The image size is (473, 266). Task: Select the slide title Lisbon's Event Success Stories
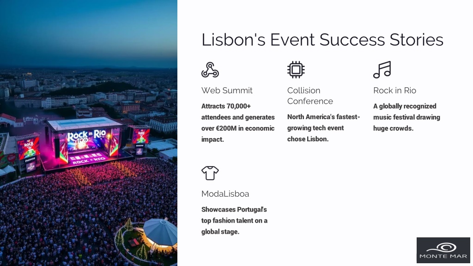point(322,40)
